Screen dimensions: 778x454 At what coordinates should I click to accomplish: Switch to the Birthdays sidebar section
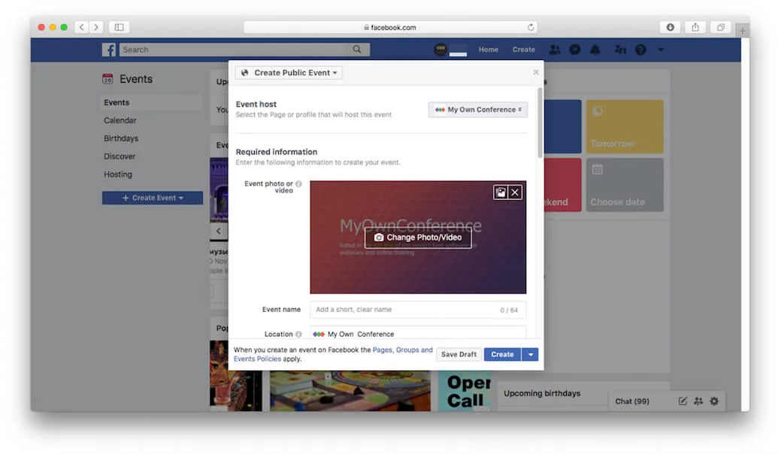click(x=120, y=138)
